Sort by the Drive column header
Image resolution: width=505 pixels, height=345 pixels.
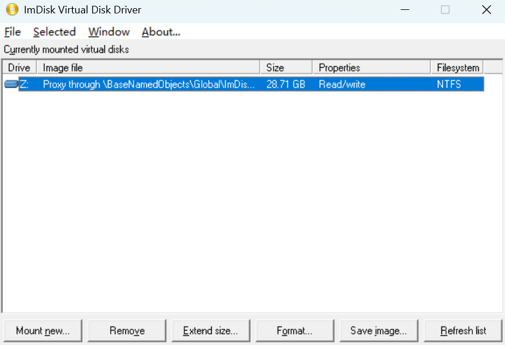click(x=19, y=67)
